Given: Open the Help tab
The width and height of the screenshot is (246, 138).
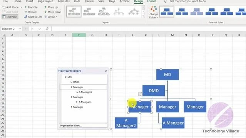Looking at the screenshot, I should (112, 1).
